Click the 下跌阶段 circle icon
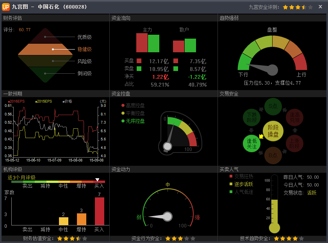The height and width of the screenshot is (243, 328). [x=251, y=117]
